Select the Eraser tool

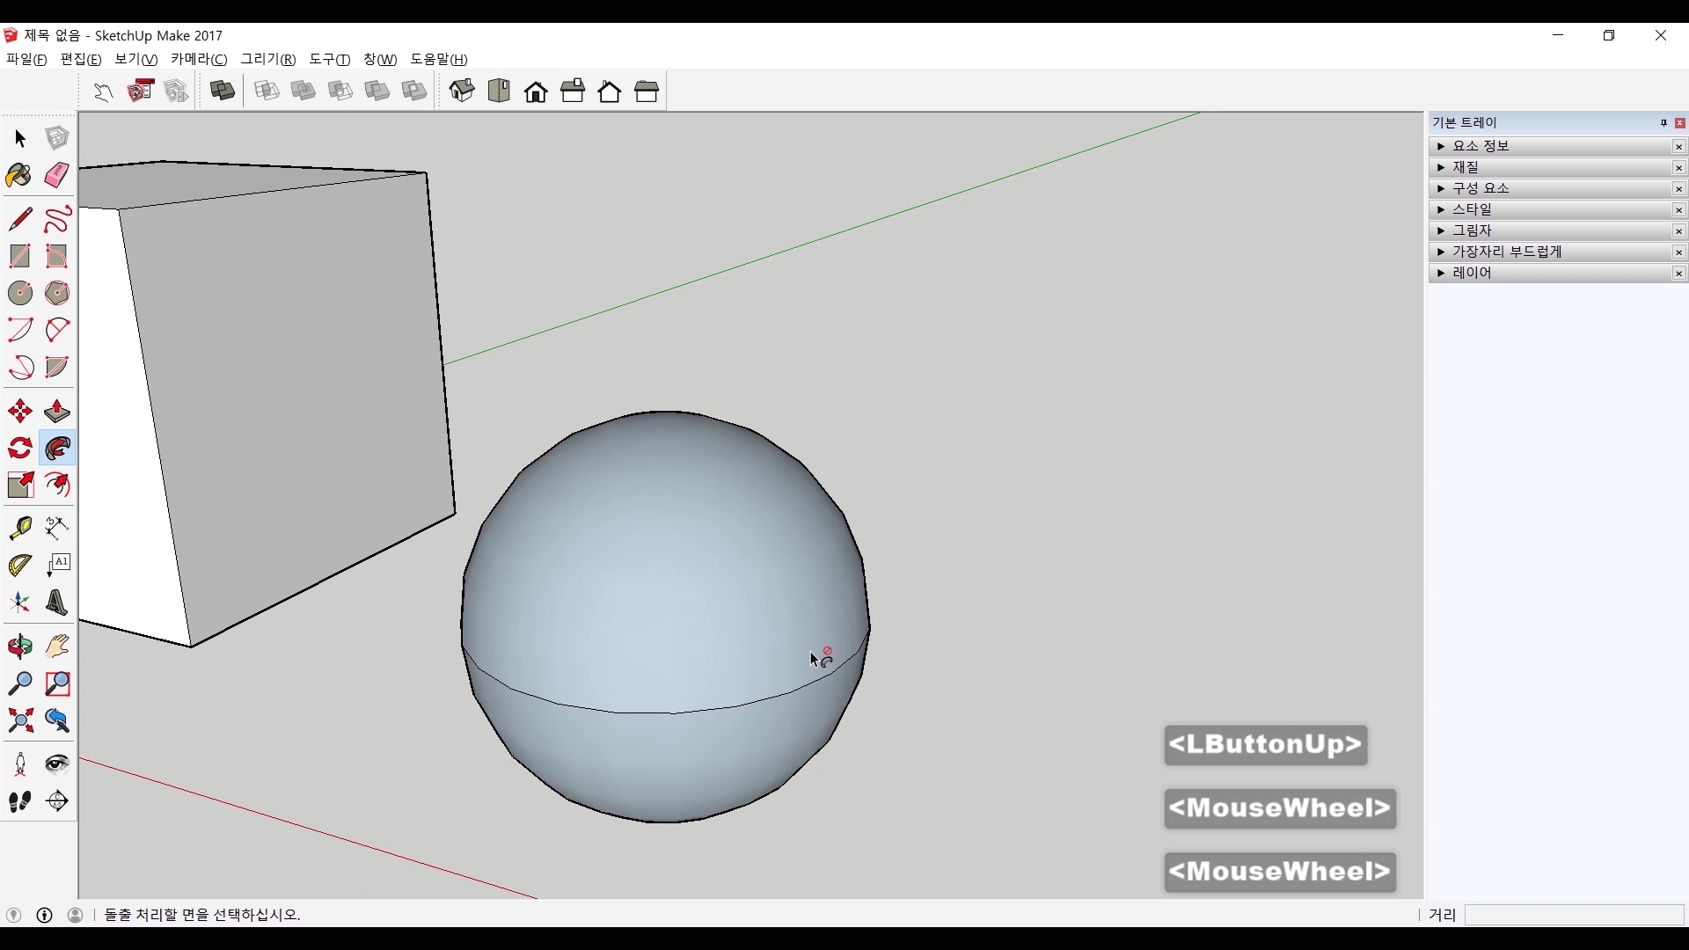57,176
